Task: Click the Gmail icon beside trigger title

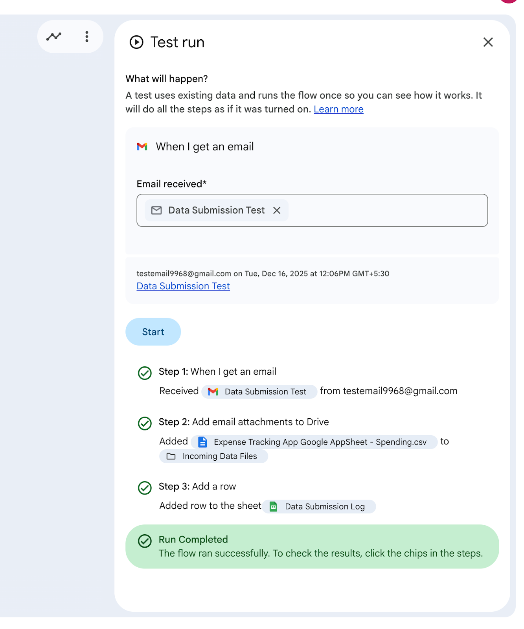Action: (x=142, y=147)
